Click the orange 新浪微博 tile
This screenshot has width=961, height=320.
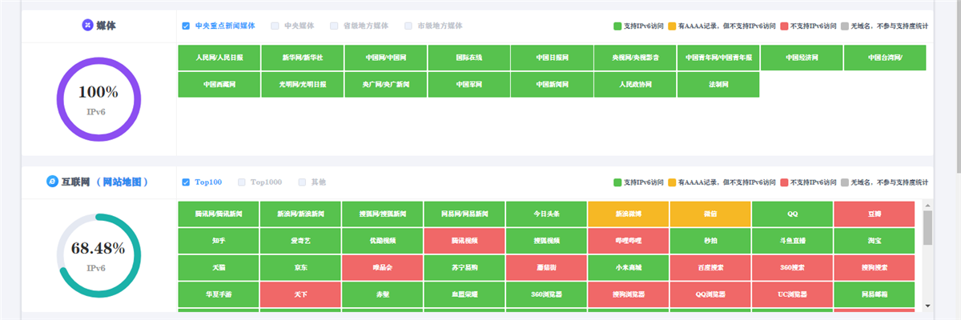[x=628, y=214]
